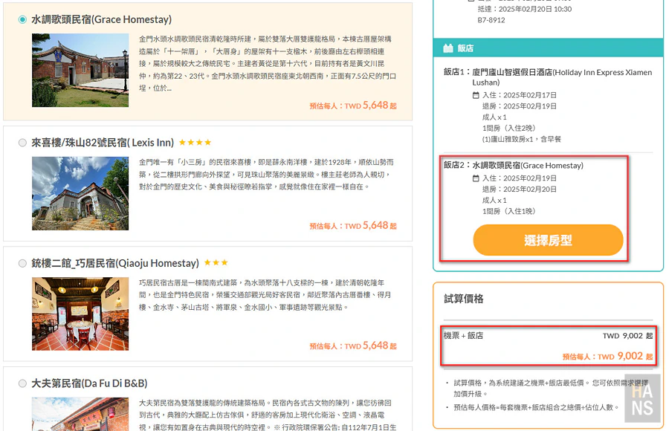Viewport: 669px width, 431px height.
Task: Click the 大夫第民宿(Da Fu Di B&B) title
Action: click(89, 383)
